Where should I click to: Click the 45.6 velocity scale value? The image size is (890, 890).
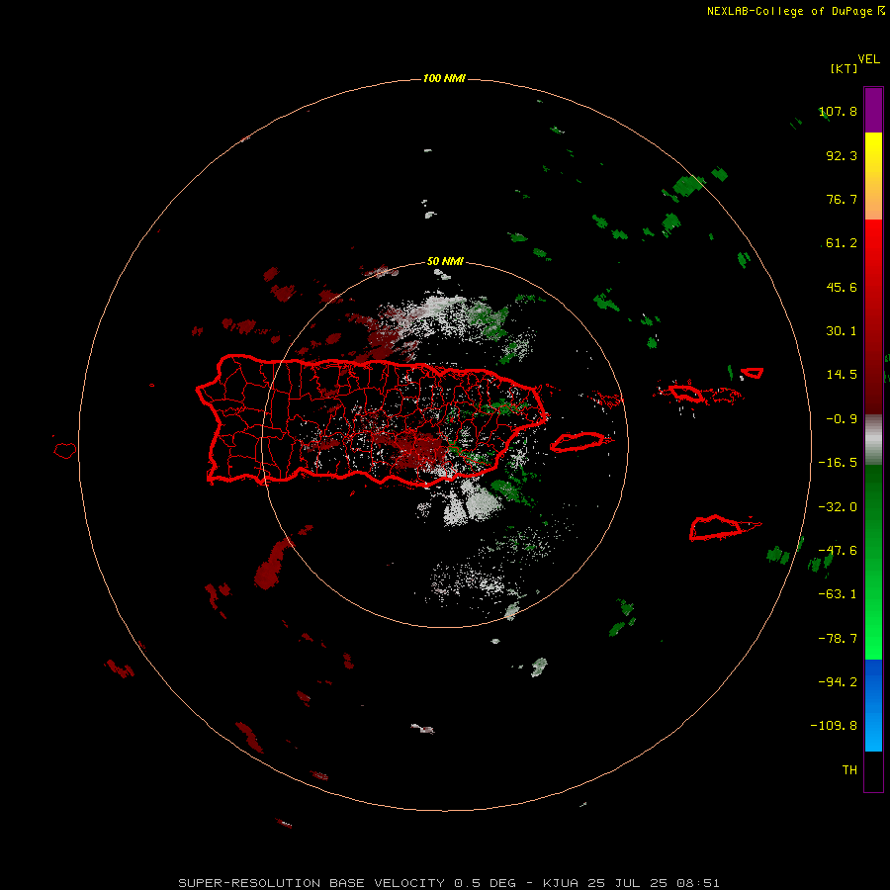(x=842, y=287)
